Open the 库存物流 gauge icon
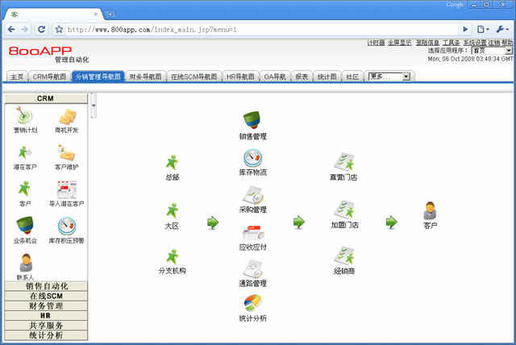The height and width of the screenshot is (345, 516). (252, 158)
